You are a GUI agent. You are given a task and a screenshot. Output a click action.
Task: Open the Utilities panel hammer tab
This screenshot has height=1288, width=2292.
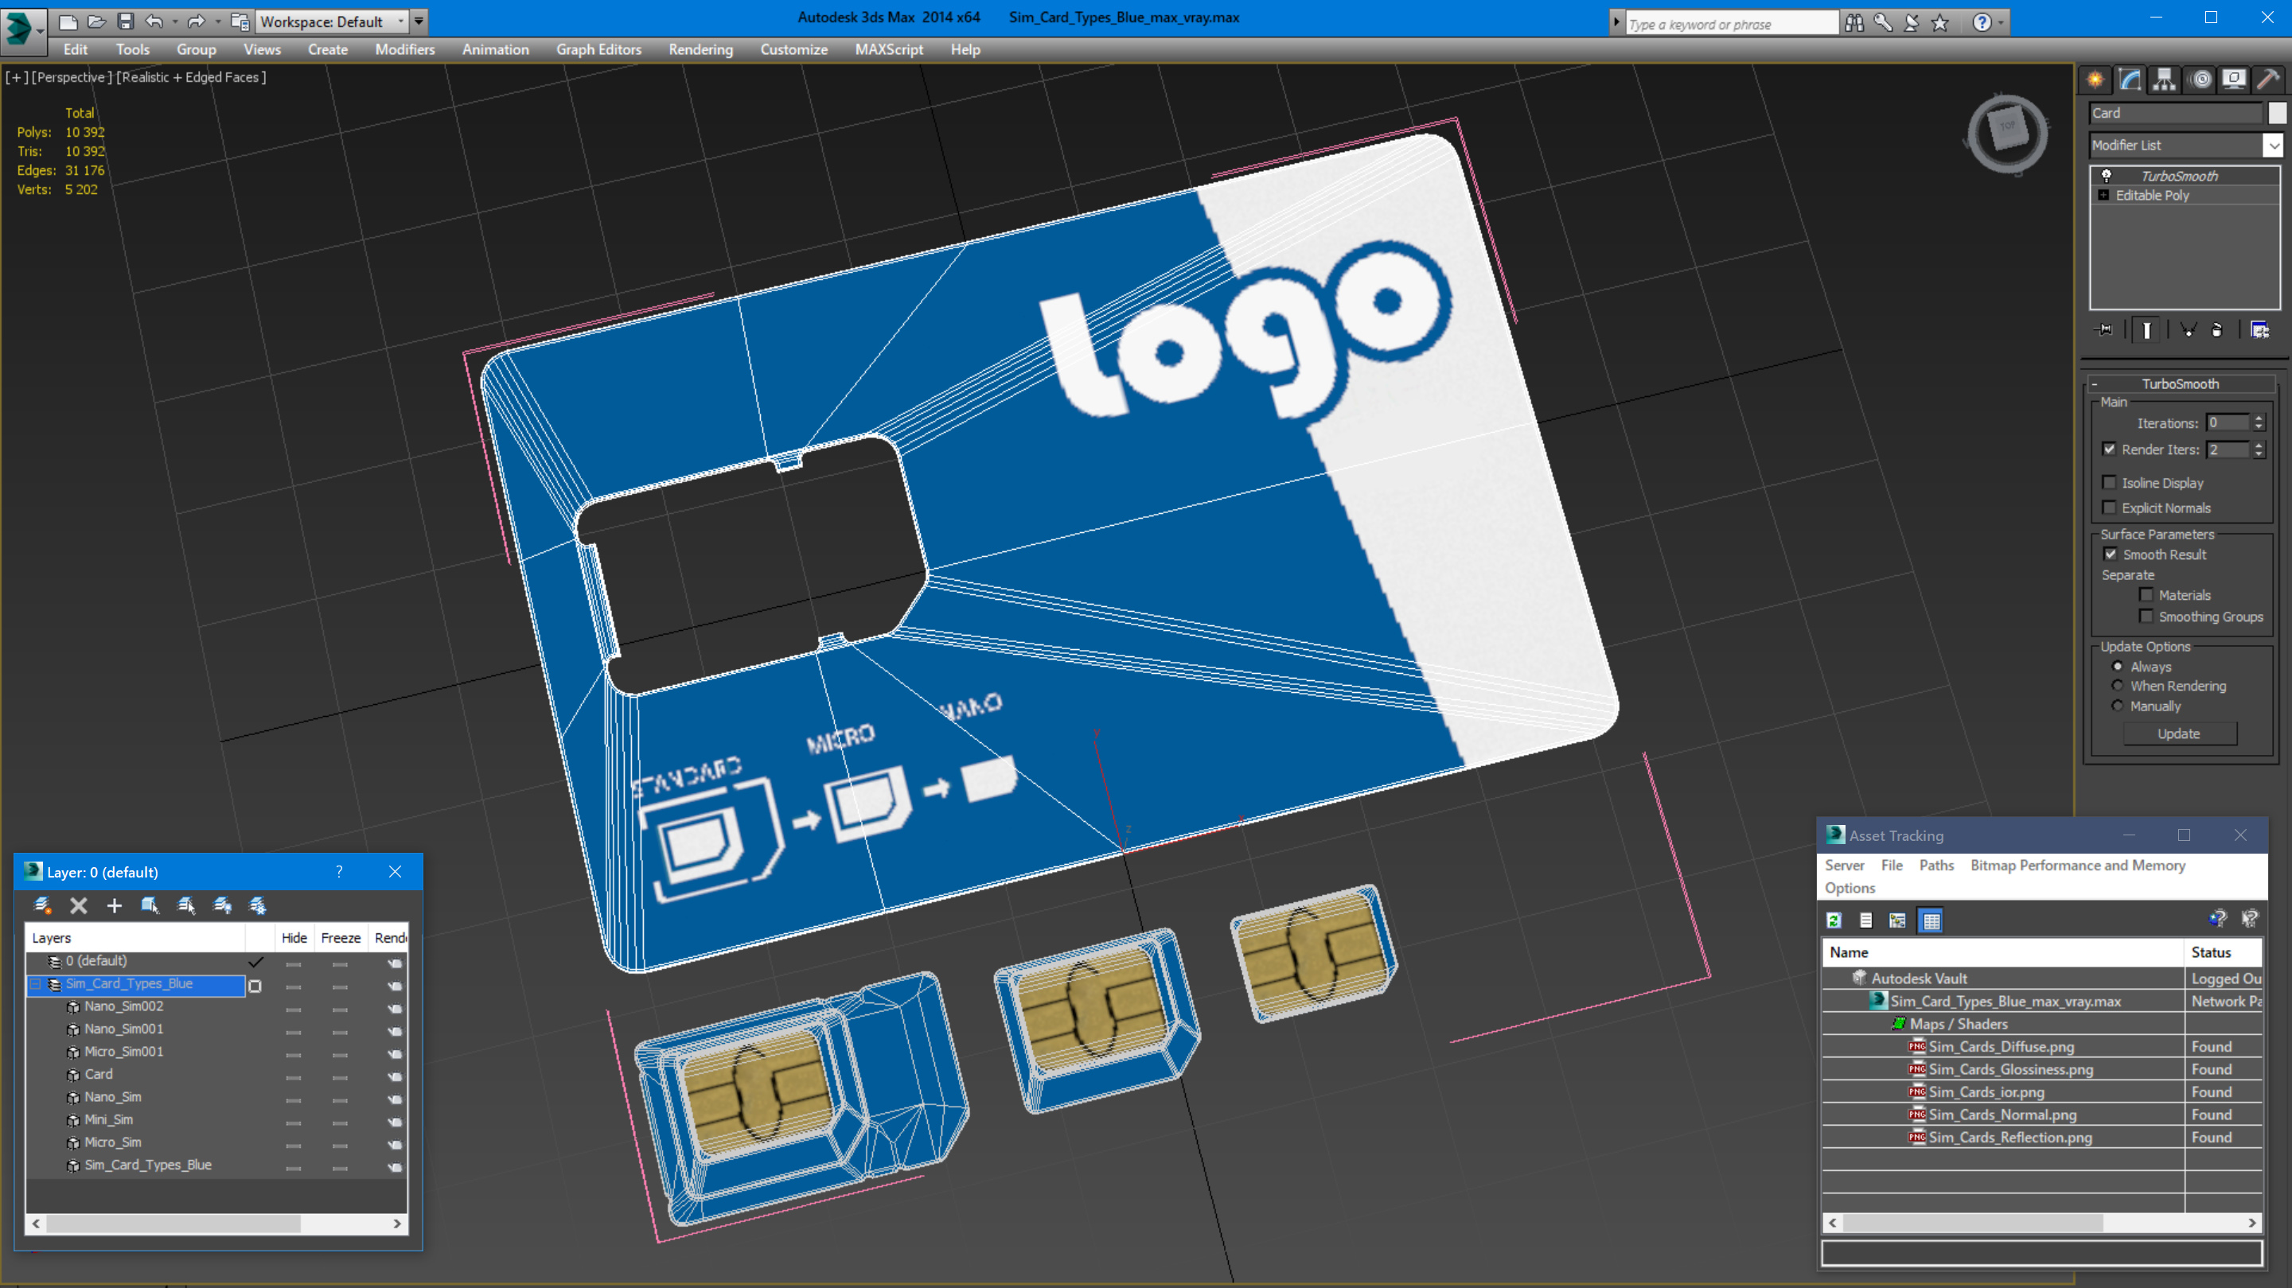pyautogui.click(x=2268, y=80)
